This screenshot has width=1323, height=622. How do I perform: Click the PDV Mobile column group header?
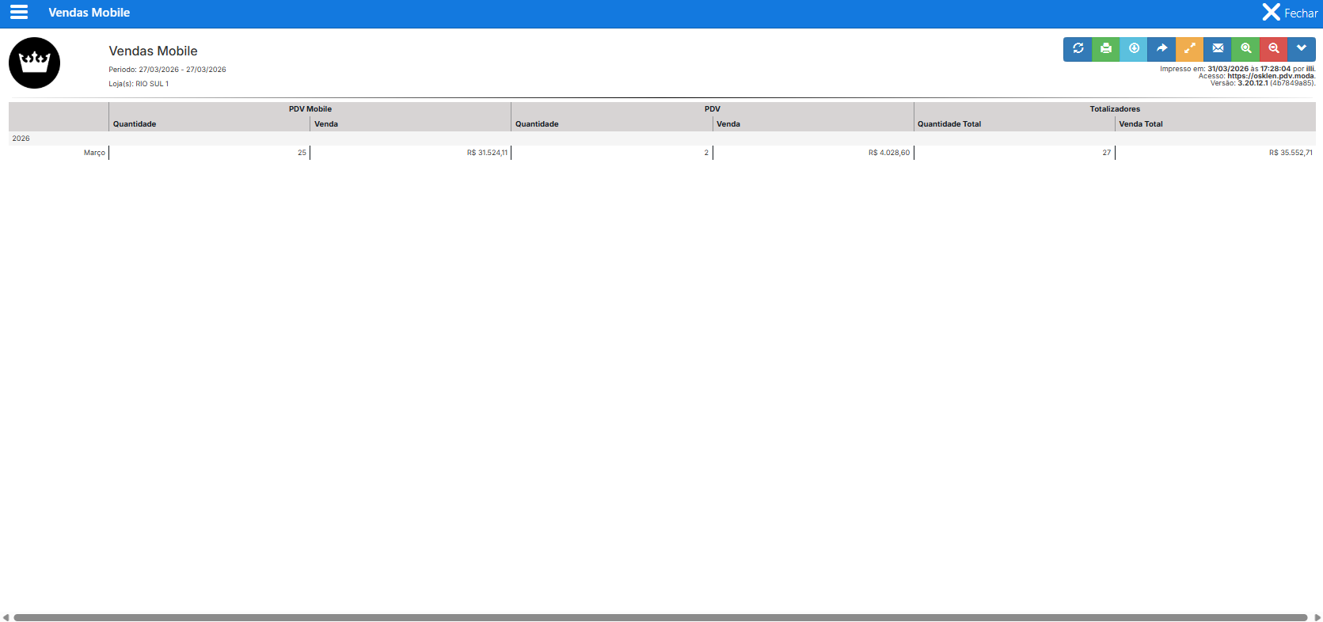pyautogui.click(x=310, y=109)
